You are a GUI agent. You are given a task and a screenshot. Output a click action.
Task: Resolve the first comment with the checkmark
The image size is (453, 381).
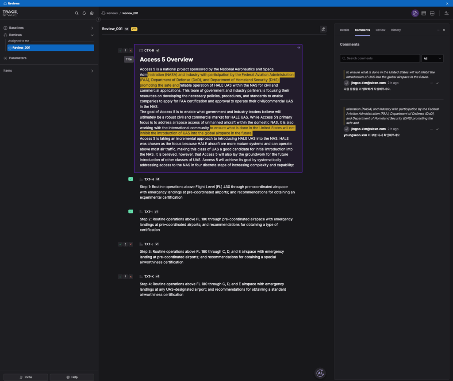coord(438,83)
